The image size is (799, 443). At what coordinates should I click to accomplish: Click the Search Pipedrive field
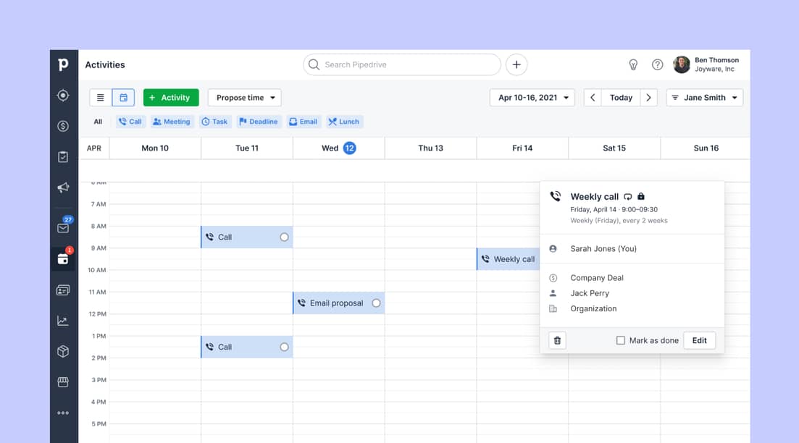(402, 64)
